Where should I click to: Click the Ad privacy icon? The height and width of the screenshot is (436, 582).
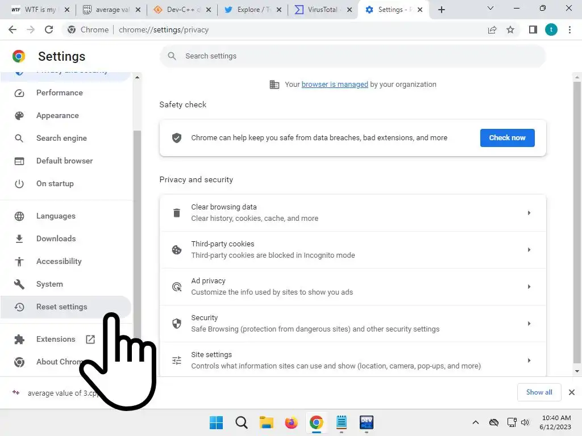pos(177,287)
